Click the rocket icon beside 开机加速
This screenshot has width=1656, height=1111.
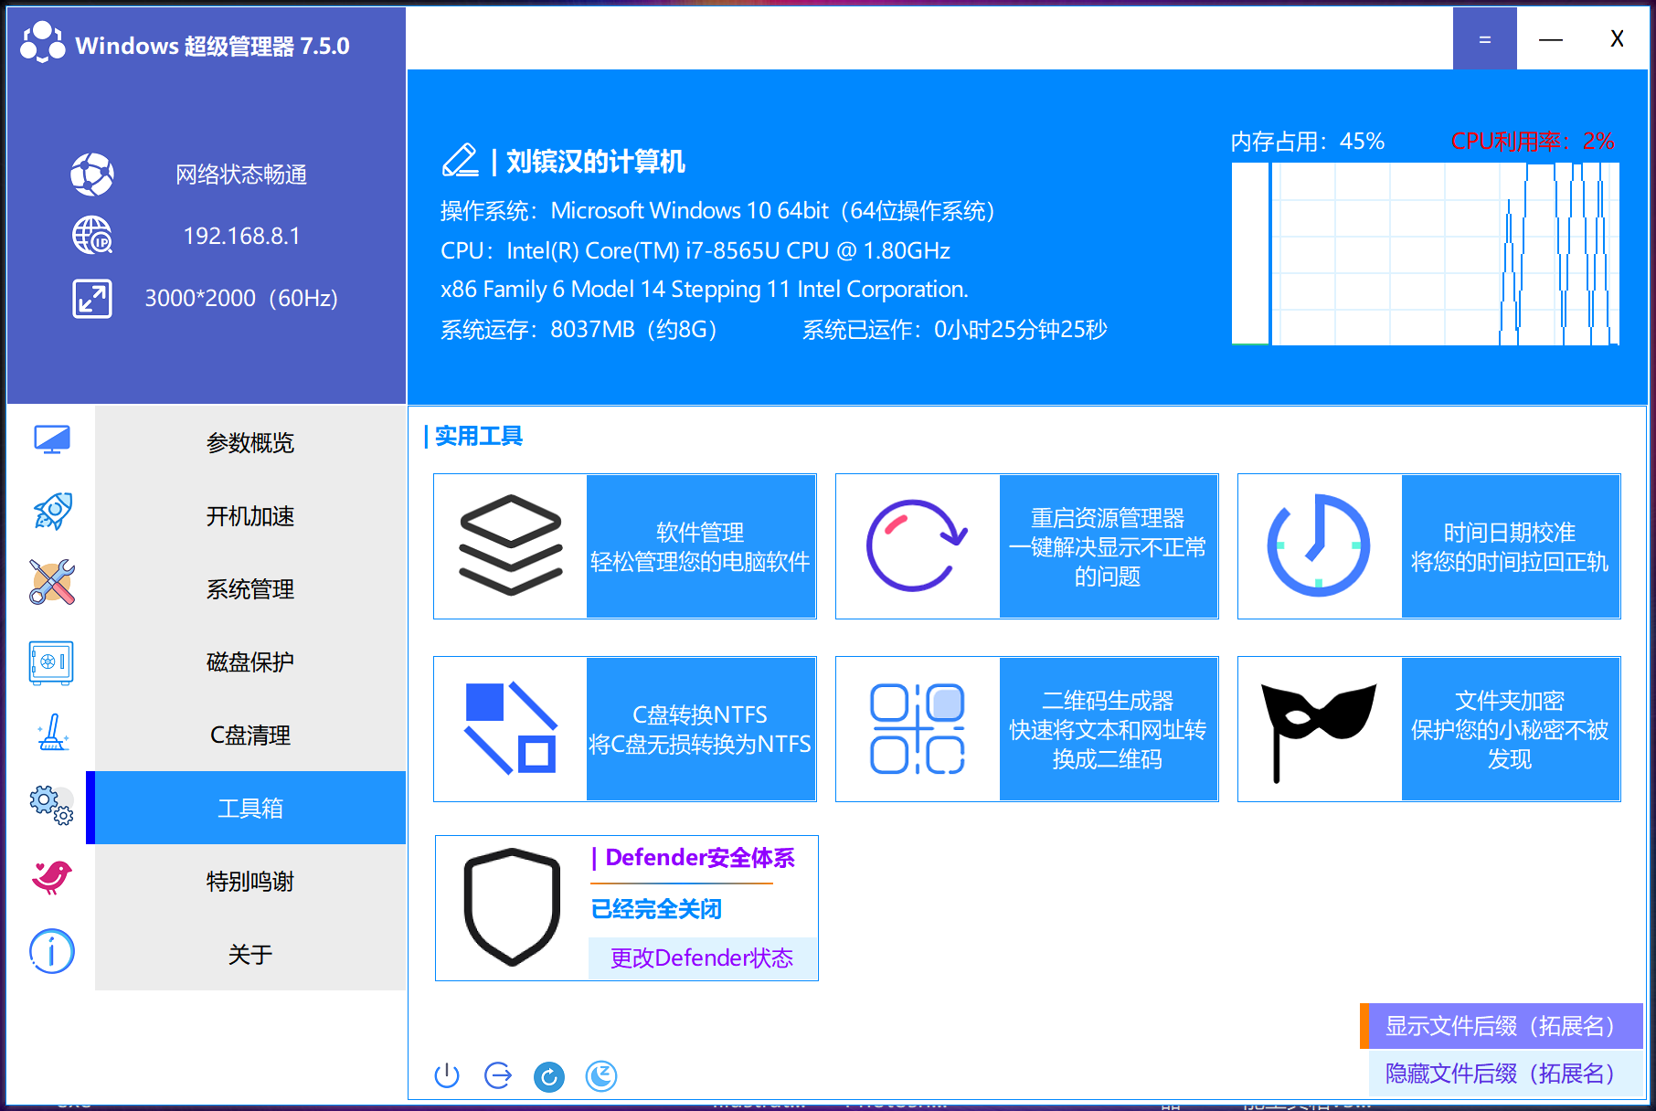click(52, 512)
